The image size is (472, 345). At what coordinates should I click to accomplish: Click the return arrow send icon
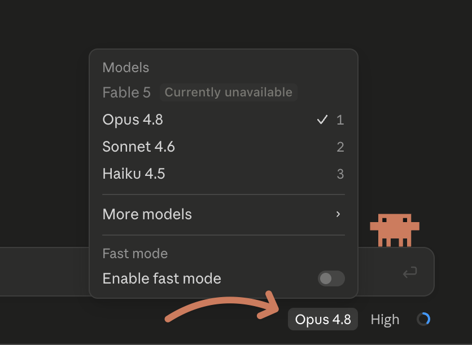click(410, 272)
